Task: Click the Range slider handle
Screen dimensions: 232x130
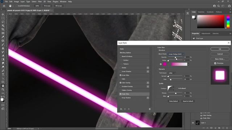Action: pos(175,93)
